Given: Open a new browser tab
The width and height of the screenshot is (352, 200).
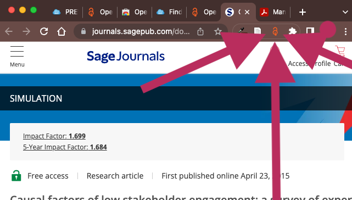Looking at the screenshot, I should tap(303, 12).
